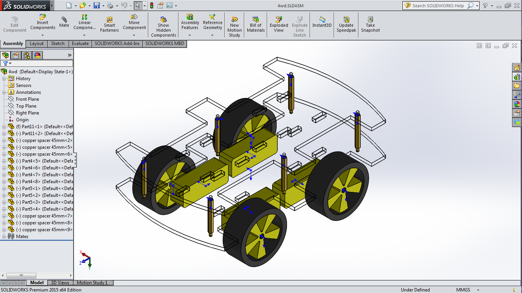Expand the Mates folder

3,236
